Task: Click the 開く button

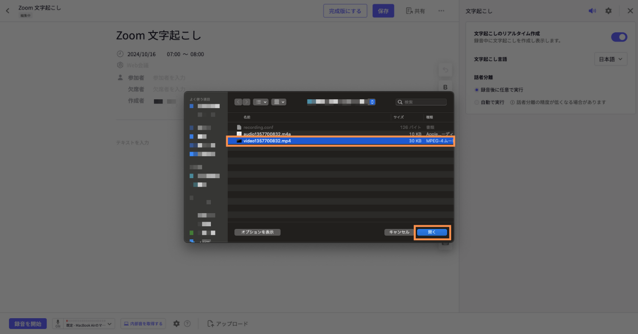Action: (x=432, y=232)
